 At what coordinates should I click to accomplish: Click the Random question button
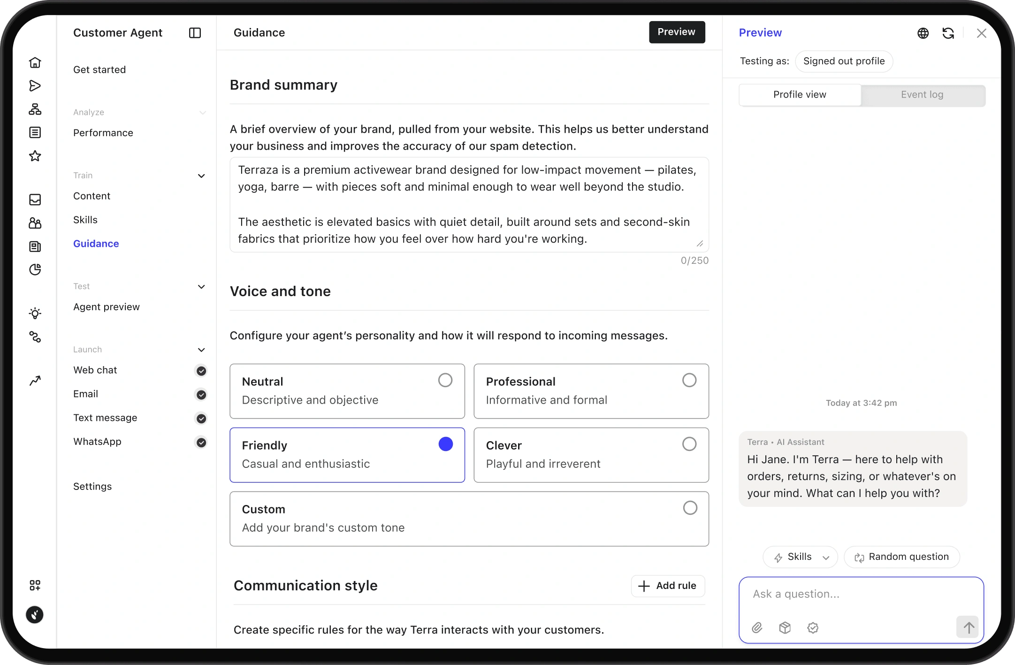pyautogui.click(x=901, y=557)
